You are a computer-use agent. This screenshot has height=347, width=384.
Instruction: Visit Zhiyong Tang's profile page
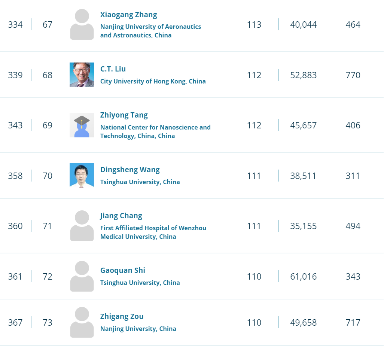tap(124, 115)
